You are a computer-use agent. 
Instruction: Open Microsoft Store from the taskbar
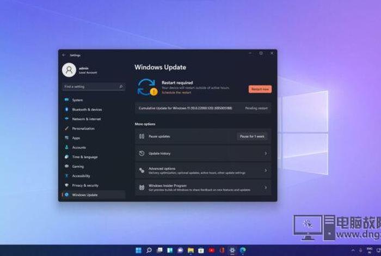(201, 250)
